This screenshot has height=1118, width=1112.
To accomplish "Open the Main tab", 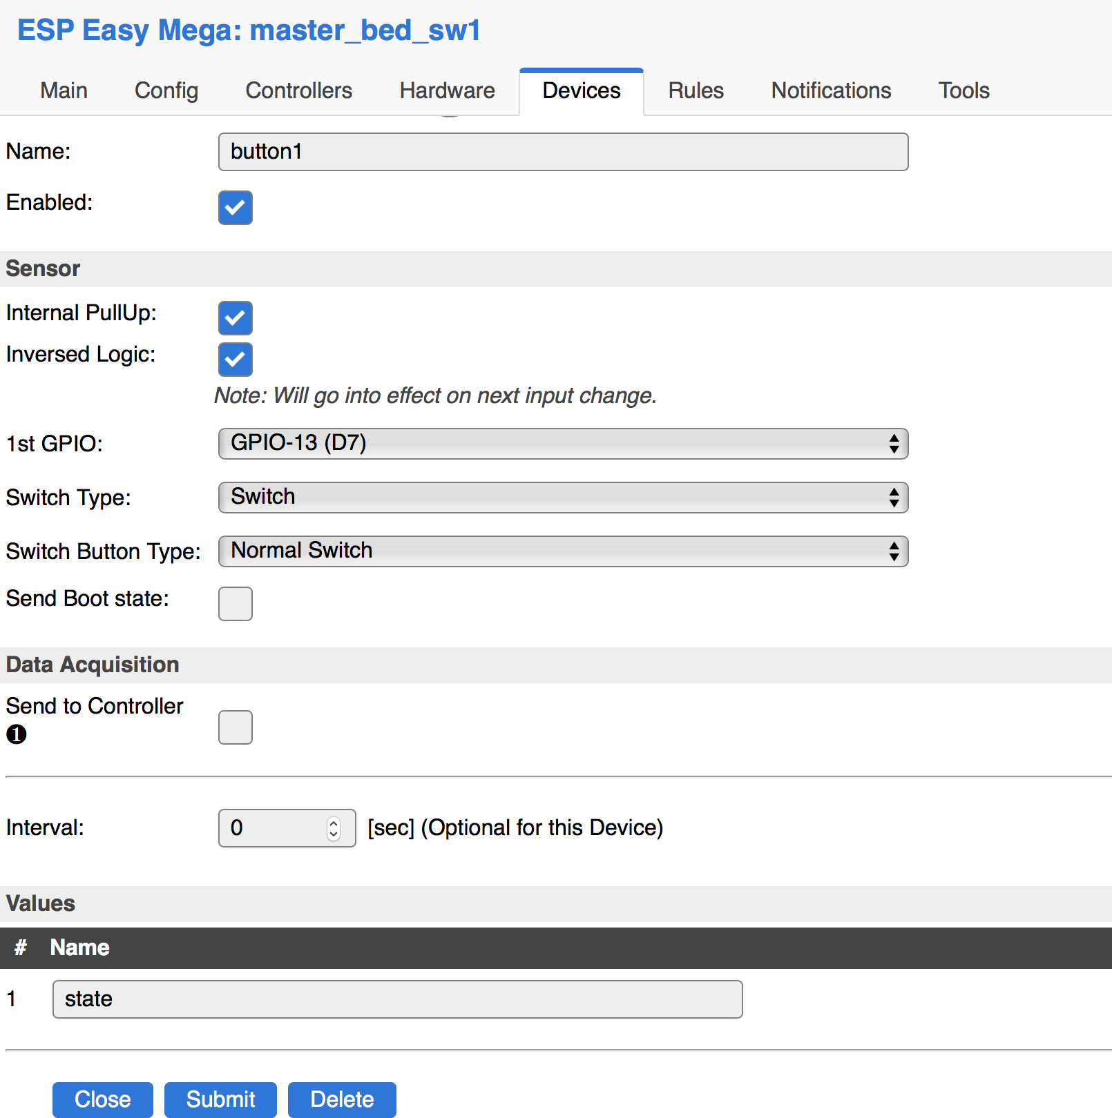I will 64,90.
